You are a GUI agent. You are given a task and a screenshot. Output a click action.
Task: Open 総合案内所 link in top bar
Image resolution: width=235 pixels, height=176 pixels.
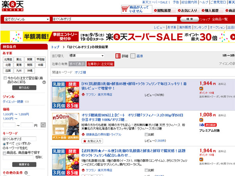[x=189, y=2]
